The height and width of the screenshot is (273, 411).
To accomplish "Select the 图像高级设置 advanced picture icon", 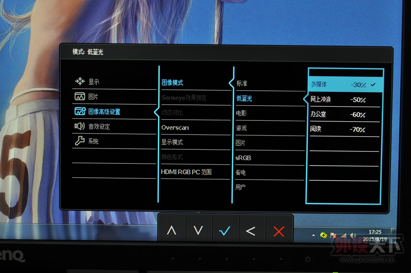I will pos(80,111).
